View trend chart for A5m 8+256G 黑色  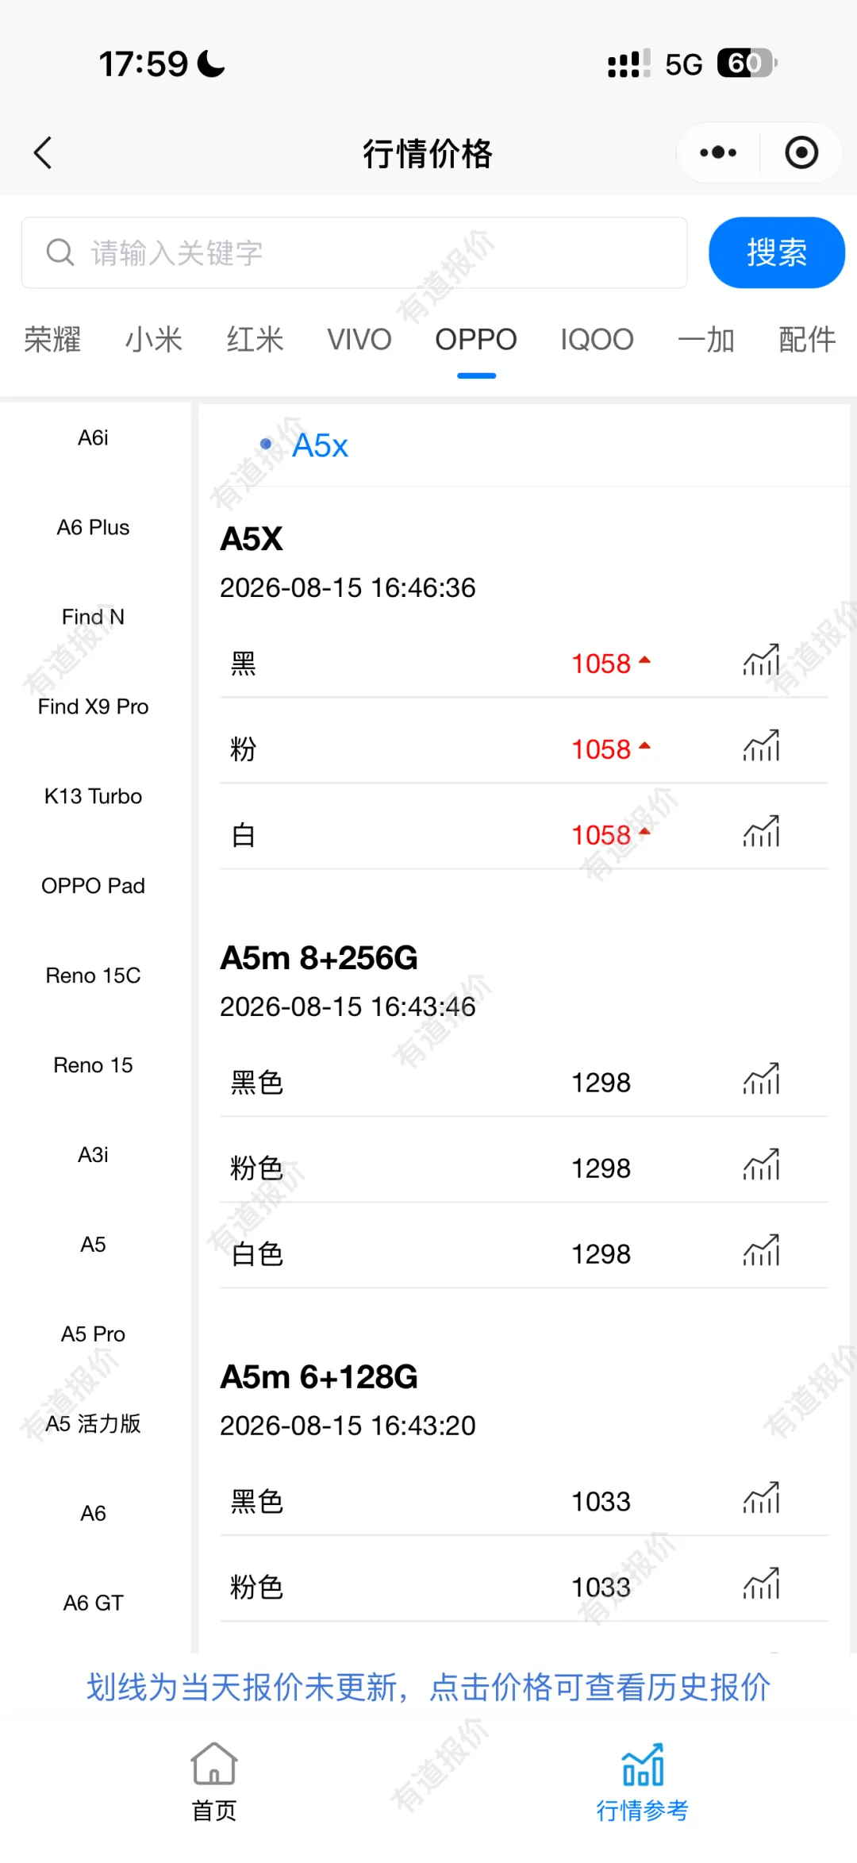click(762, 1080)
